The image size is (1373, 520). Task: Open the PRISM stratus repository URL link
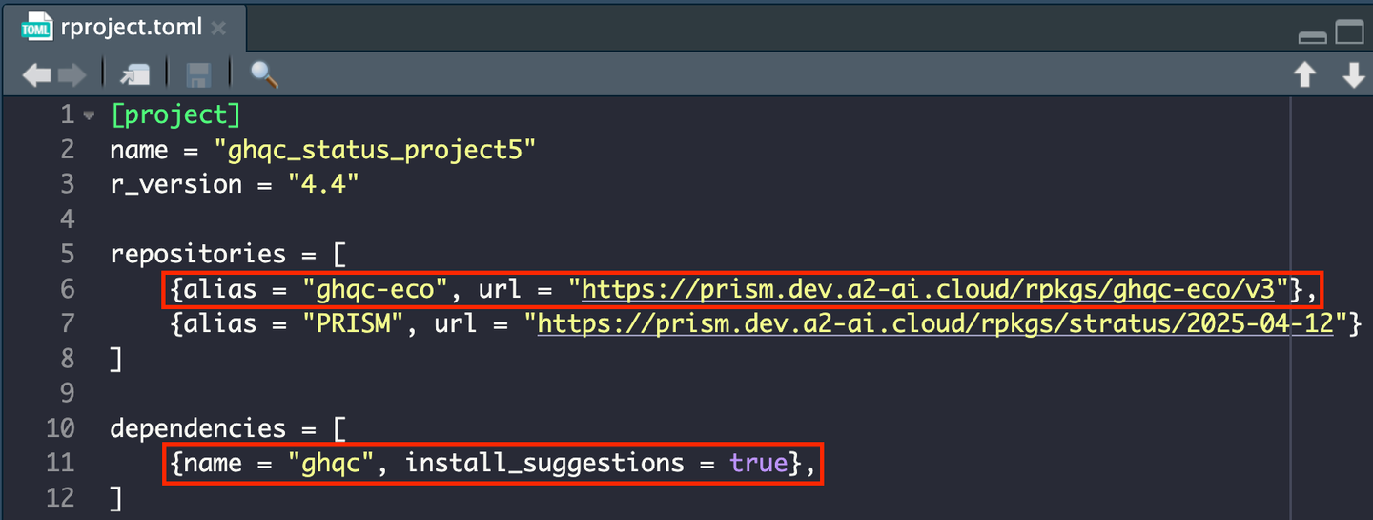935,324
